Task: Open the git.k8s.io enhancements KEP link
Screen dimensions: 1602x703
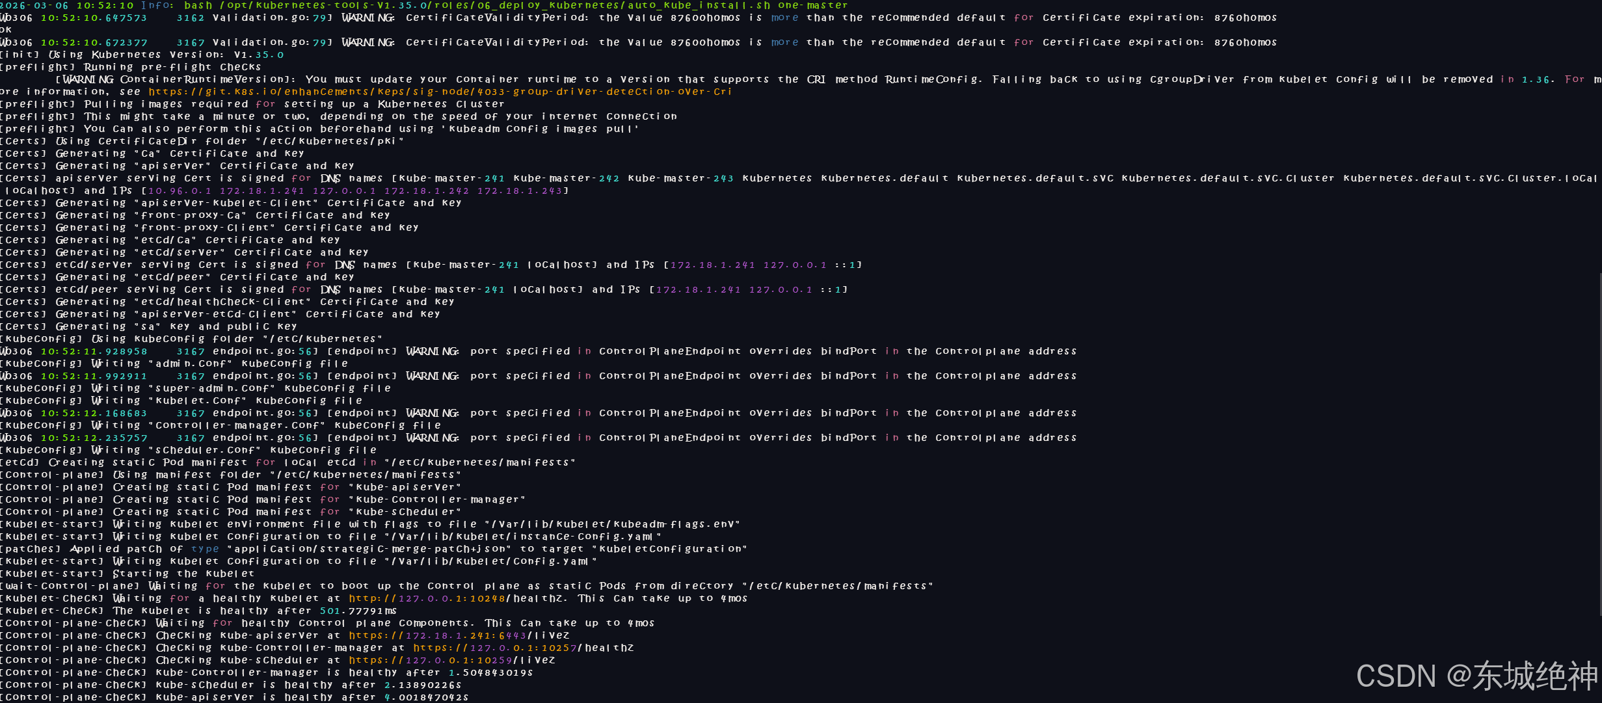Action: 440,92
